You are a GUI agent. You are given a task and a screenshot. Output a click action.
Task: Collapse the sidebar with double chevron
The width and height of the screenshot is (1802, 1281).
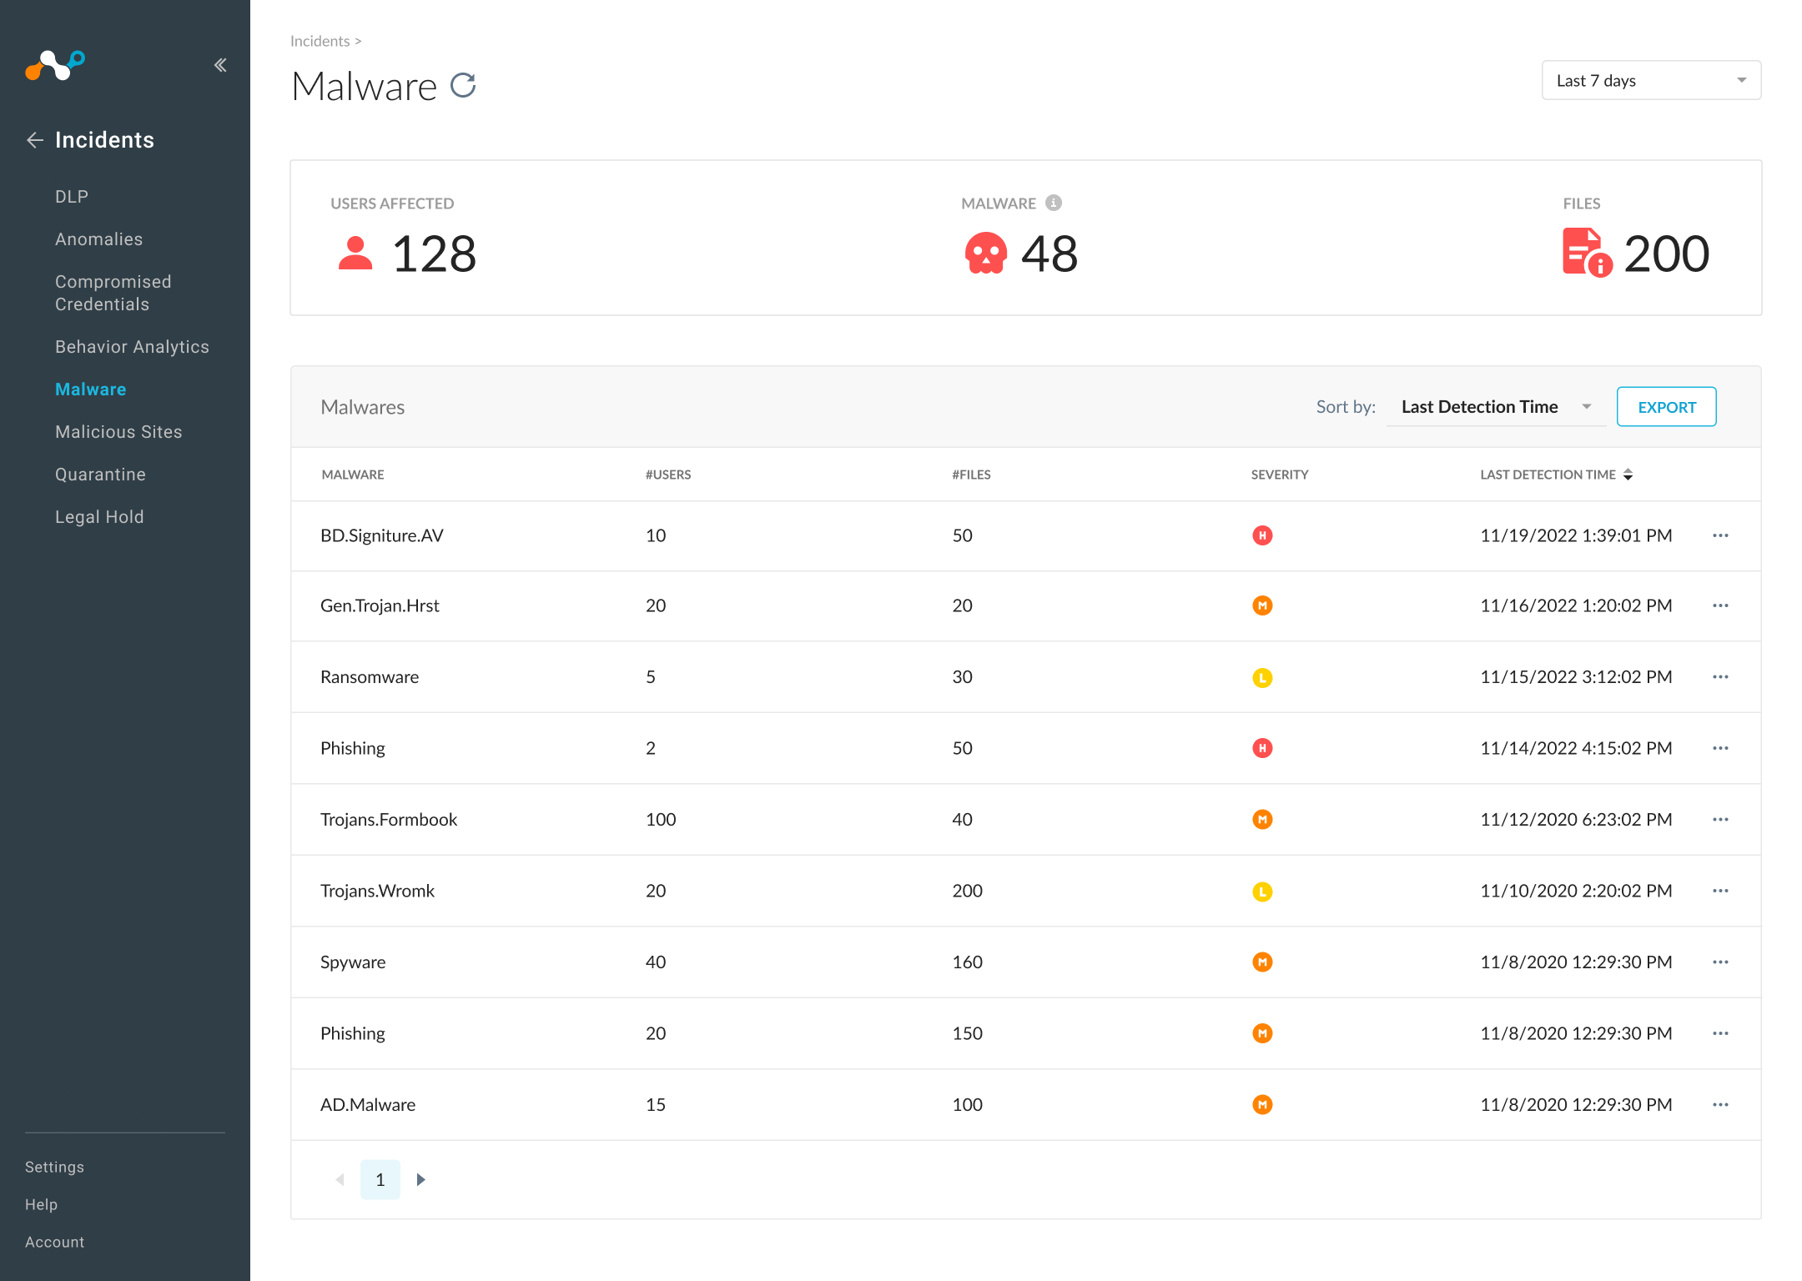pyautogui.click(x=220, y=65)
